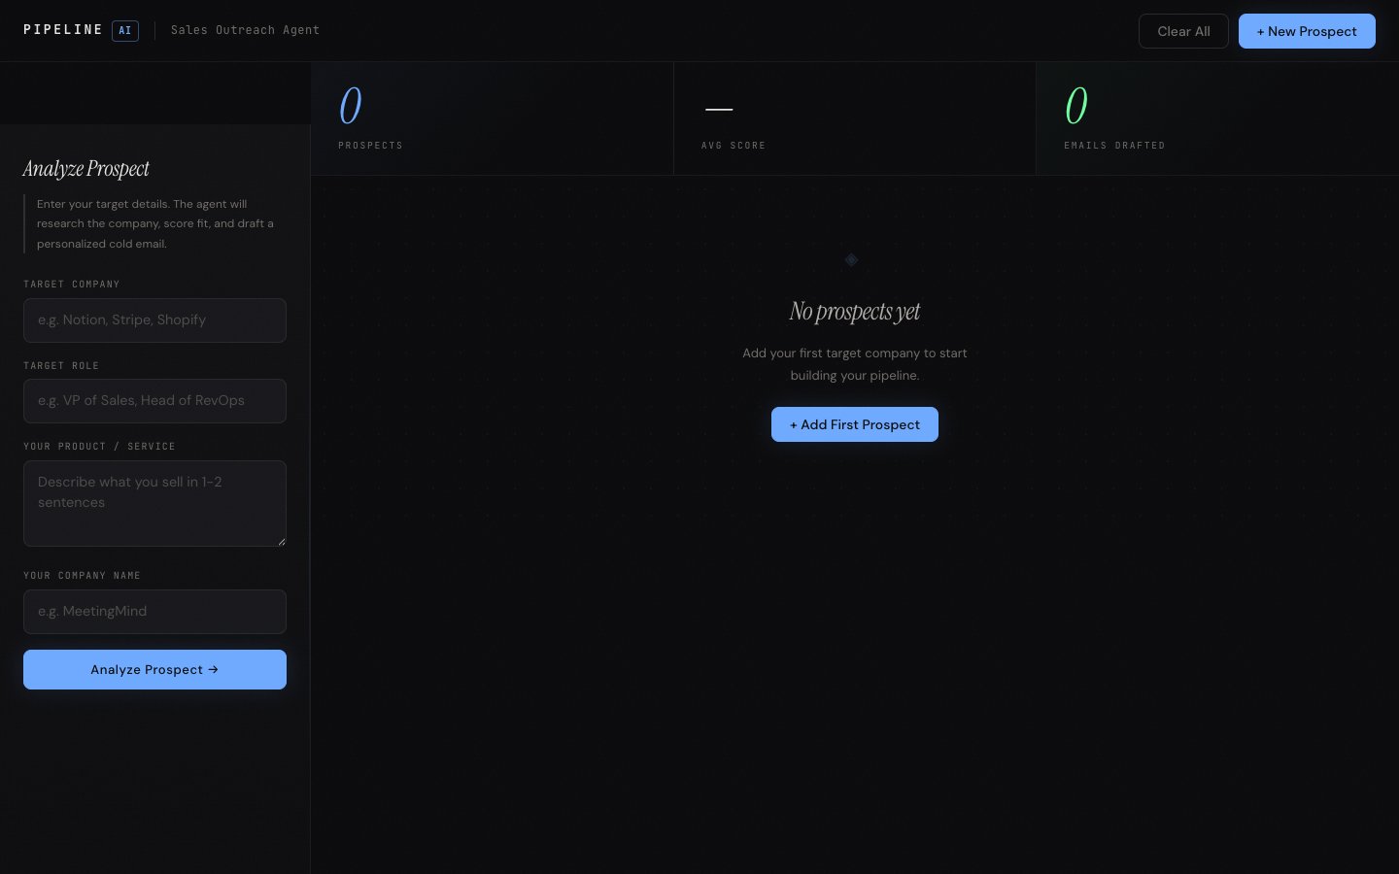Select the Emails Drafted counter showing 0
The width and height of the screenshot is (1399, 874).
[x=1076, y=105]
